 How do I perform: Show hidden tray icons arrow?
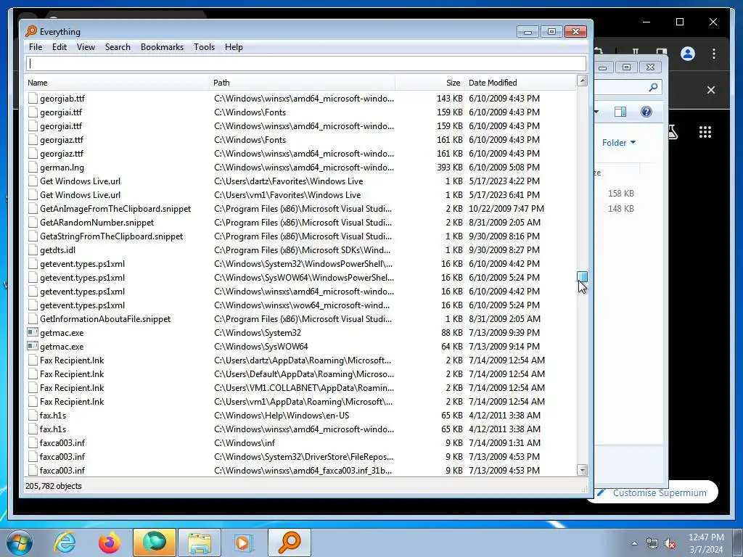(x=634, y=543)
